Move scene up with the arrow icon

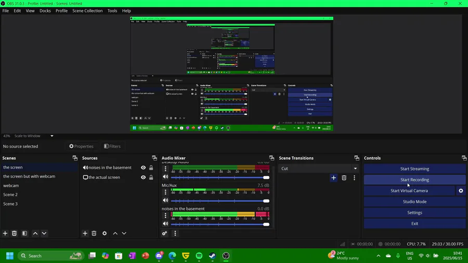tap(35, 233)
